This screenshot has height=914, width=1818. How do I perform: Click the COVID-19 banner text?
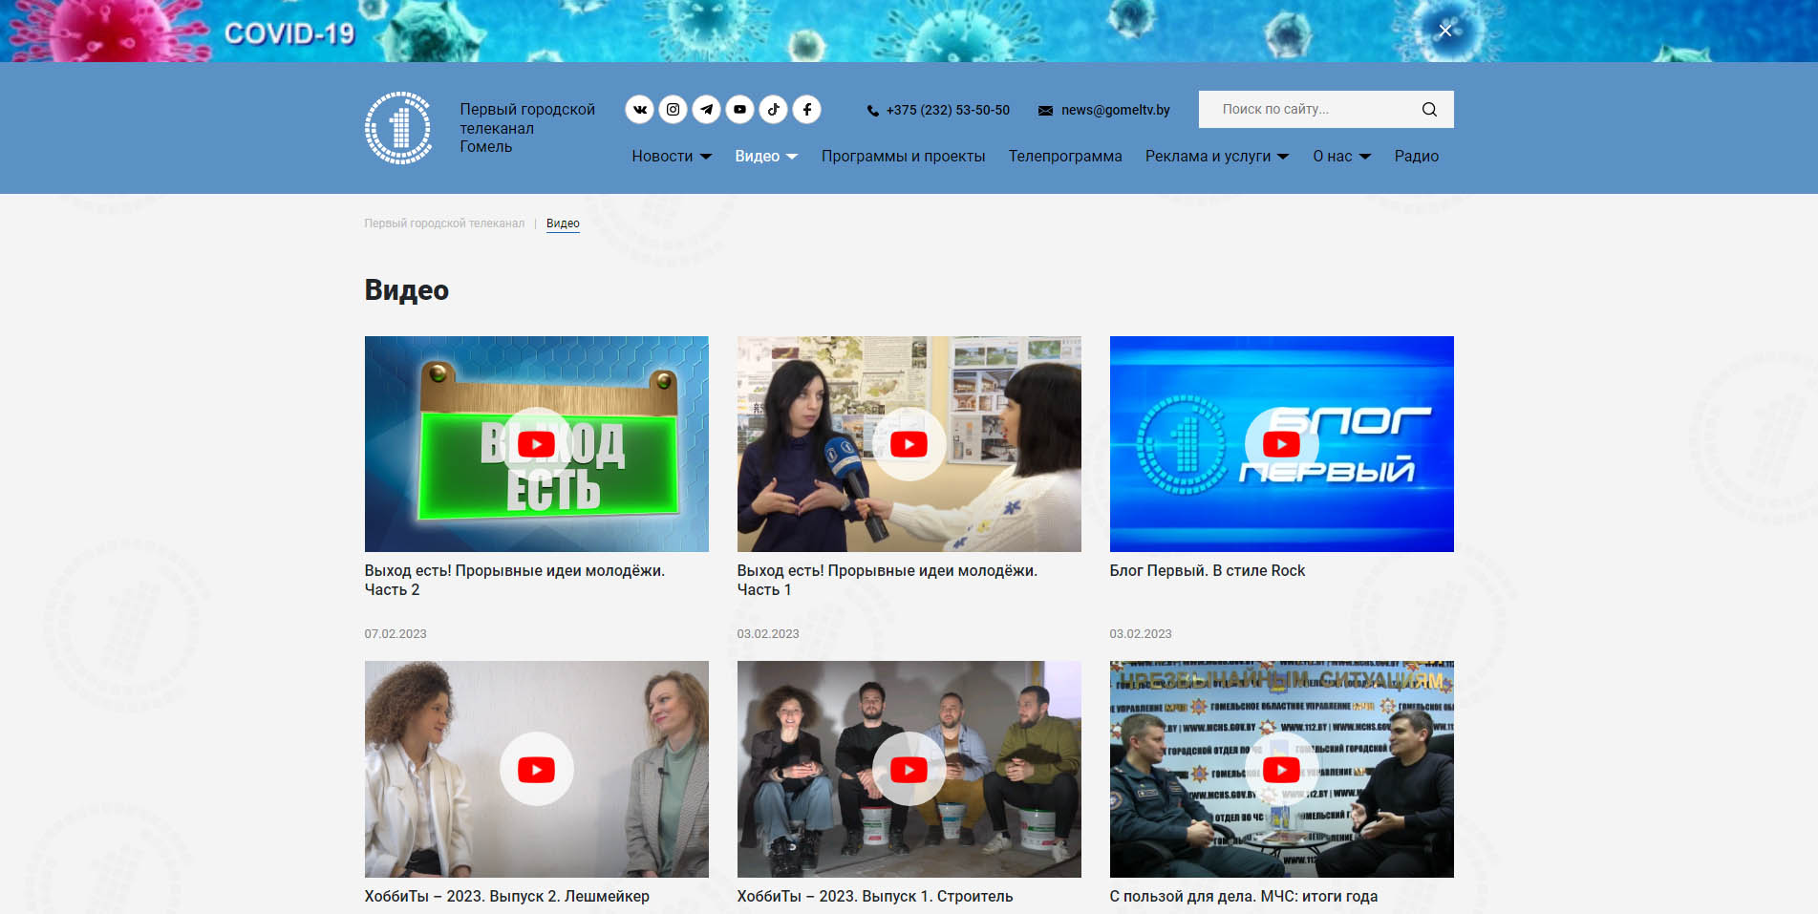(289, 34)
